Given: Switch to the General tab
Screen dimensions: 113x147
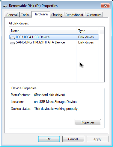Looking at the screenshot, I should (12, 15).
